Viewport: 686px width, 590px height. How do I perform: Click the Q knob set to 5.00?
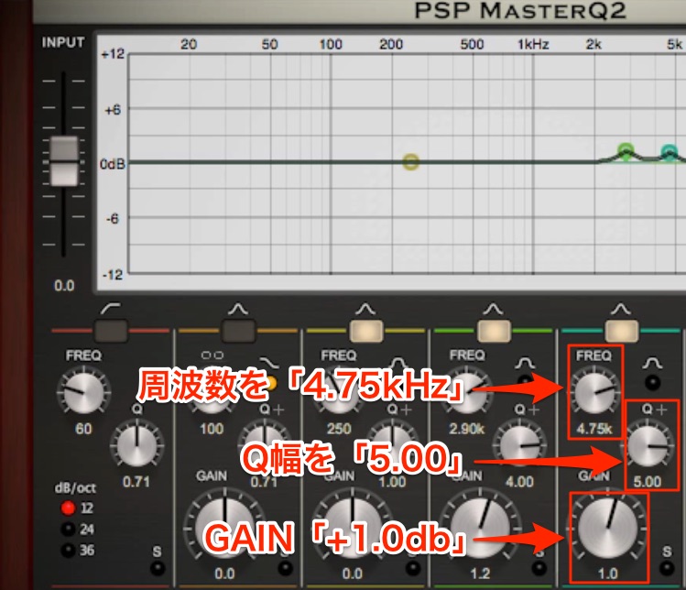click(x=648, y=444)
